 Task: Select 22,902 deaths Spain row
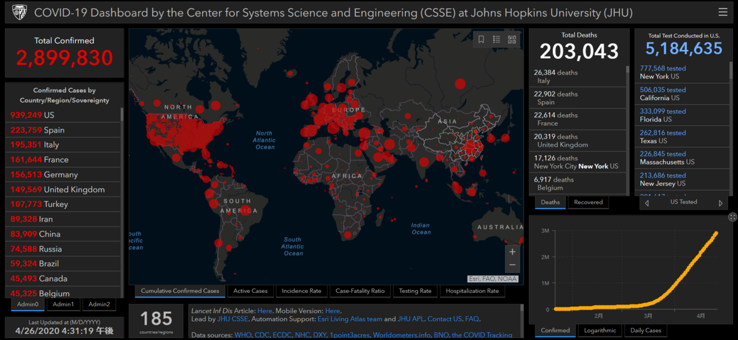(x=577, y=98)
